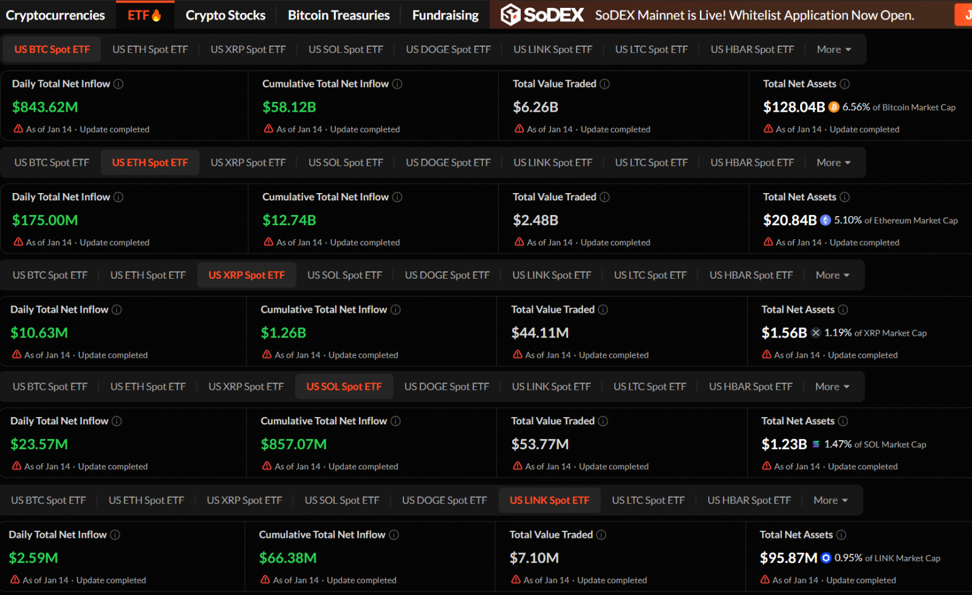The width and height of the screenshot is (972, 595).
Task: Click info icon beside SOL Total Net Assets
Action: [x=843, y=421]
